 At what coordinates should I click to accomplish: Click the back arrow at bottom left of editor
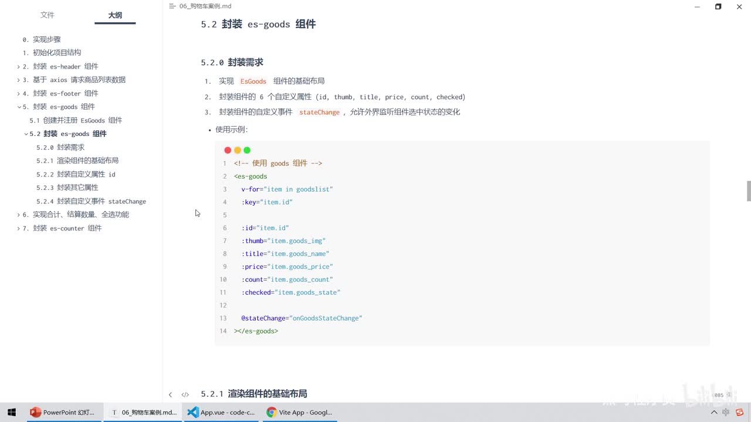(170, 395)
